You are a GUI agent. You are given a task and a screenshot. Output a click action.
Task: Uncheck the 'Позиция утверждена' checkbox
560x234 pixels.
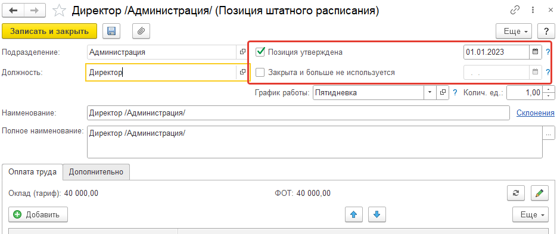click(x=260, y=52)
